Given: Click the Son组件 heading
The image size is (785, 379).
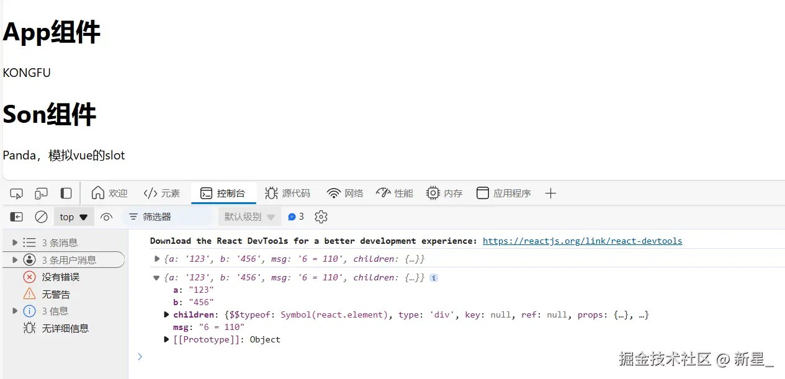Looking at the screenshot, I should 49,115.
